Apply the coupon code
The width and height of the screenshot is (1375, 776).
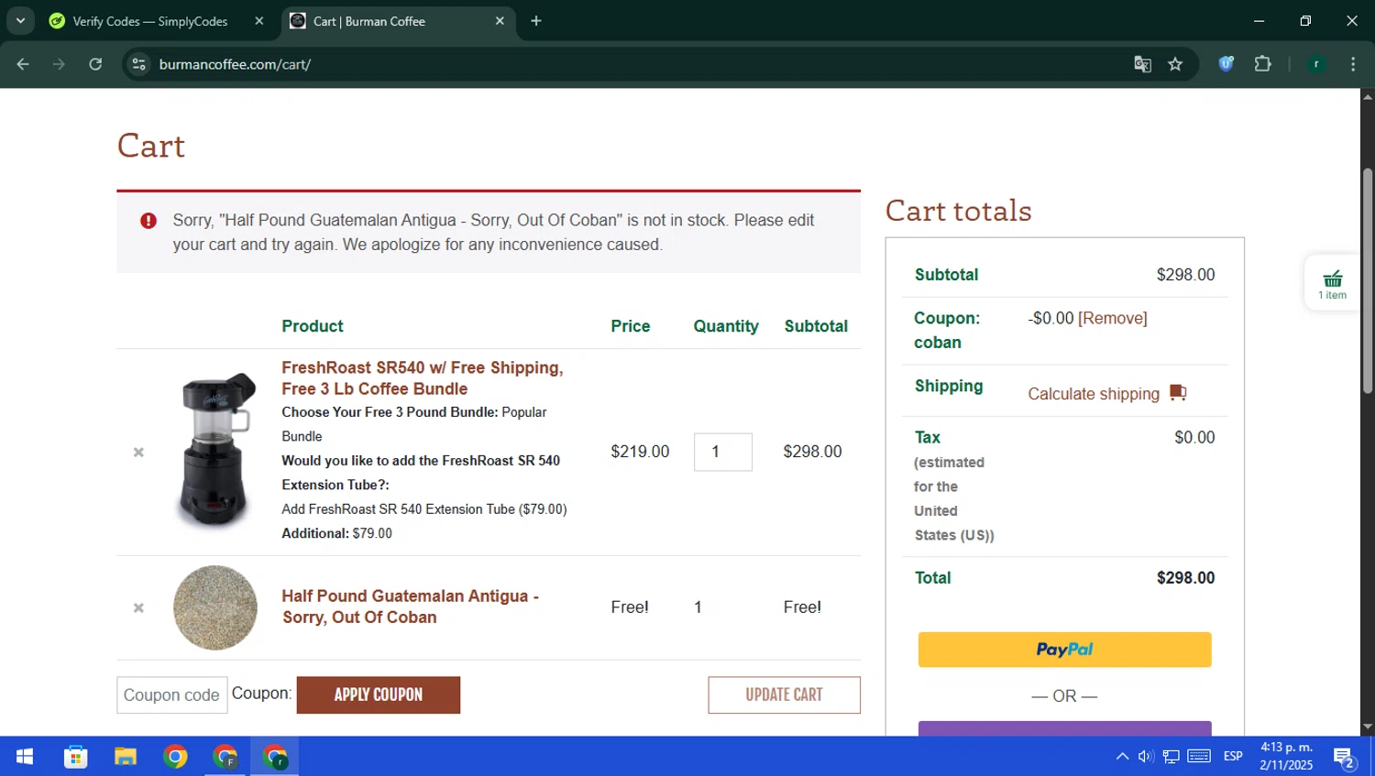coord(379,695)
